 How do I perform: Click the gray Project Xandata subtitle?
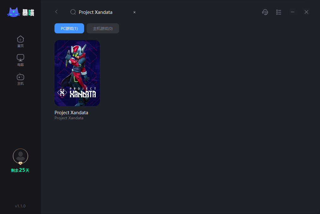(69, 118)
